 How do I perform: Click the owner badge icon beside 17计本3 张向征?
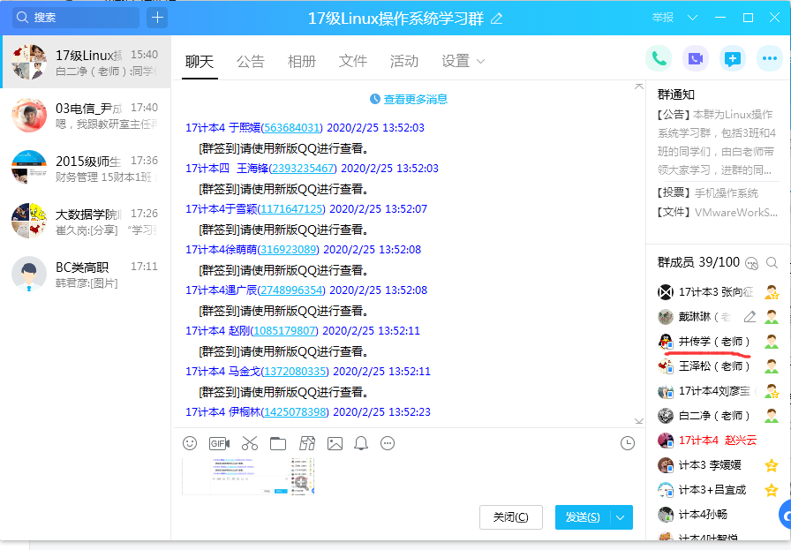pos(772,291)
